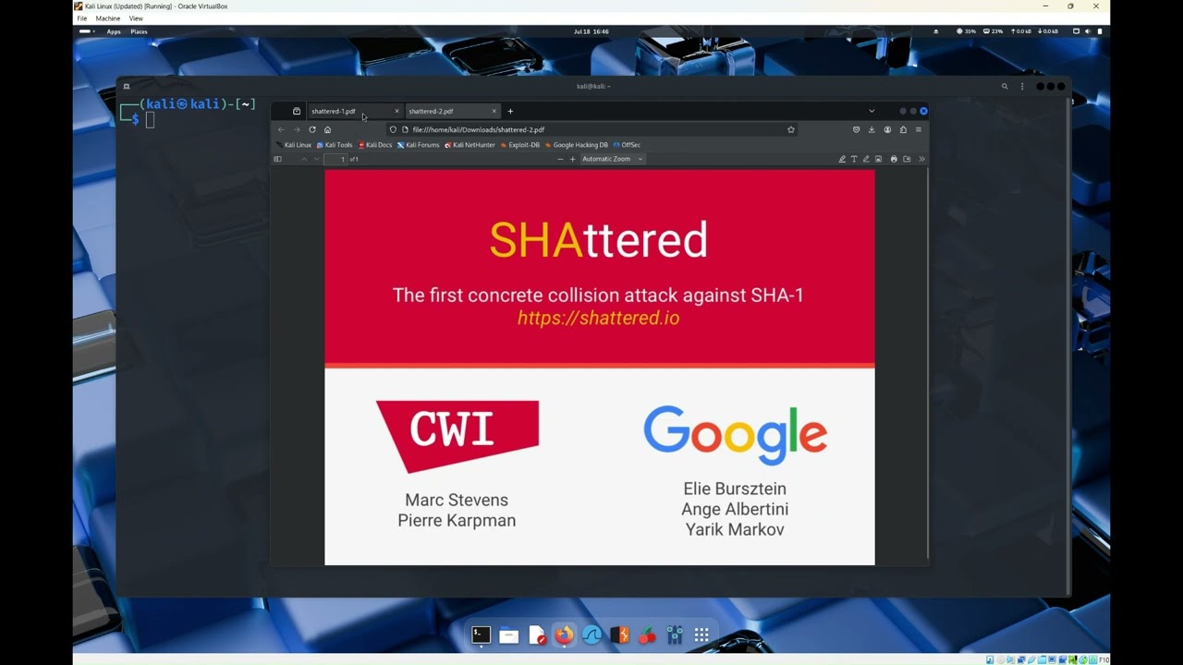Screen dimensions: 1183x665
Task: Zoom in on the PDF
Action: pyautogui.click(x=572, y=159)
